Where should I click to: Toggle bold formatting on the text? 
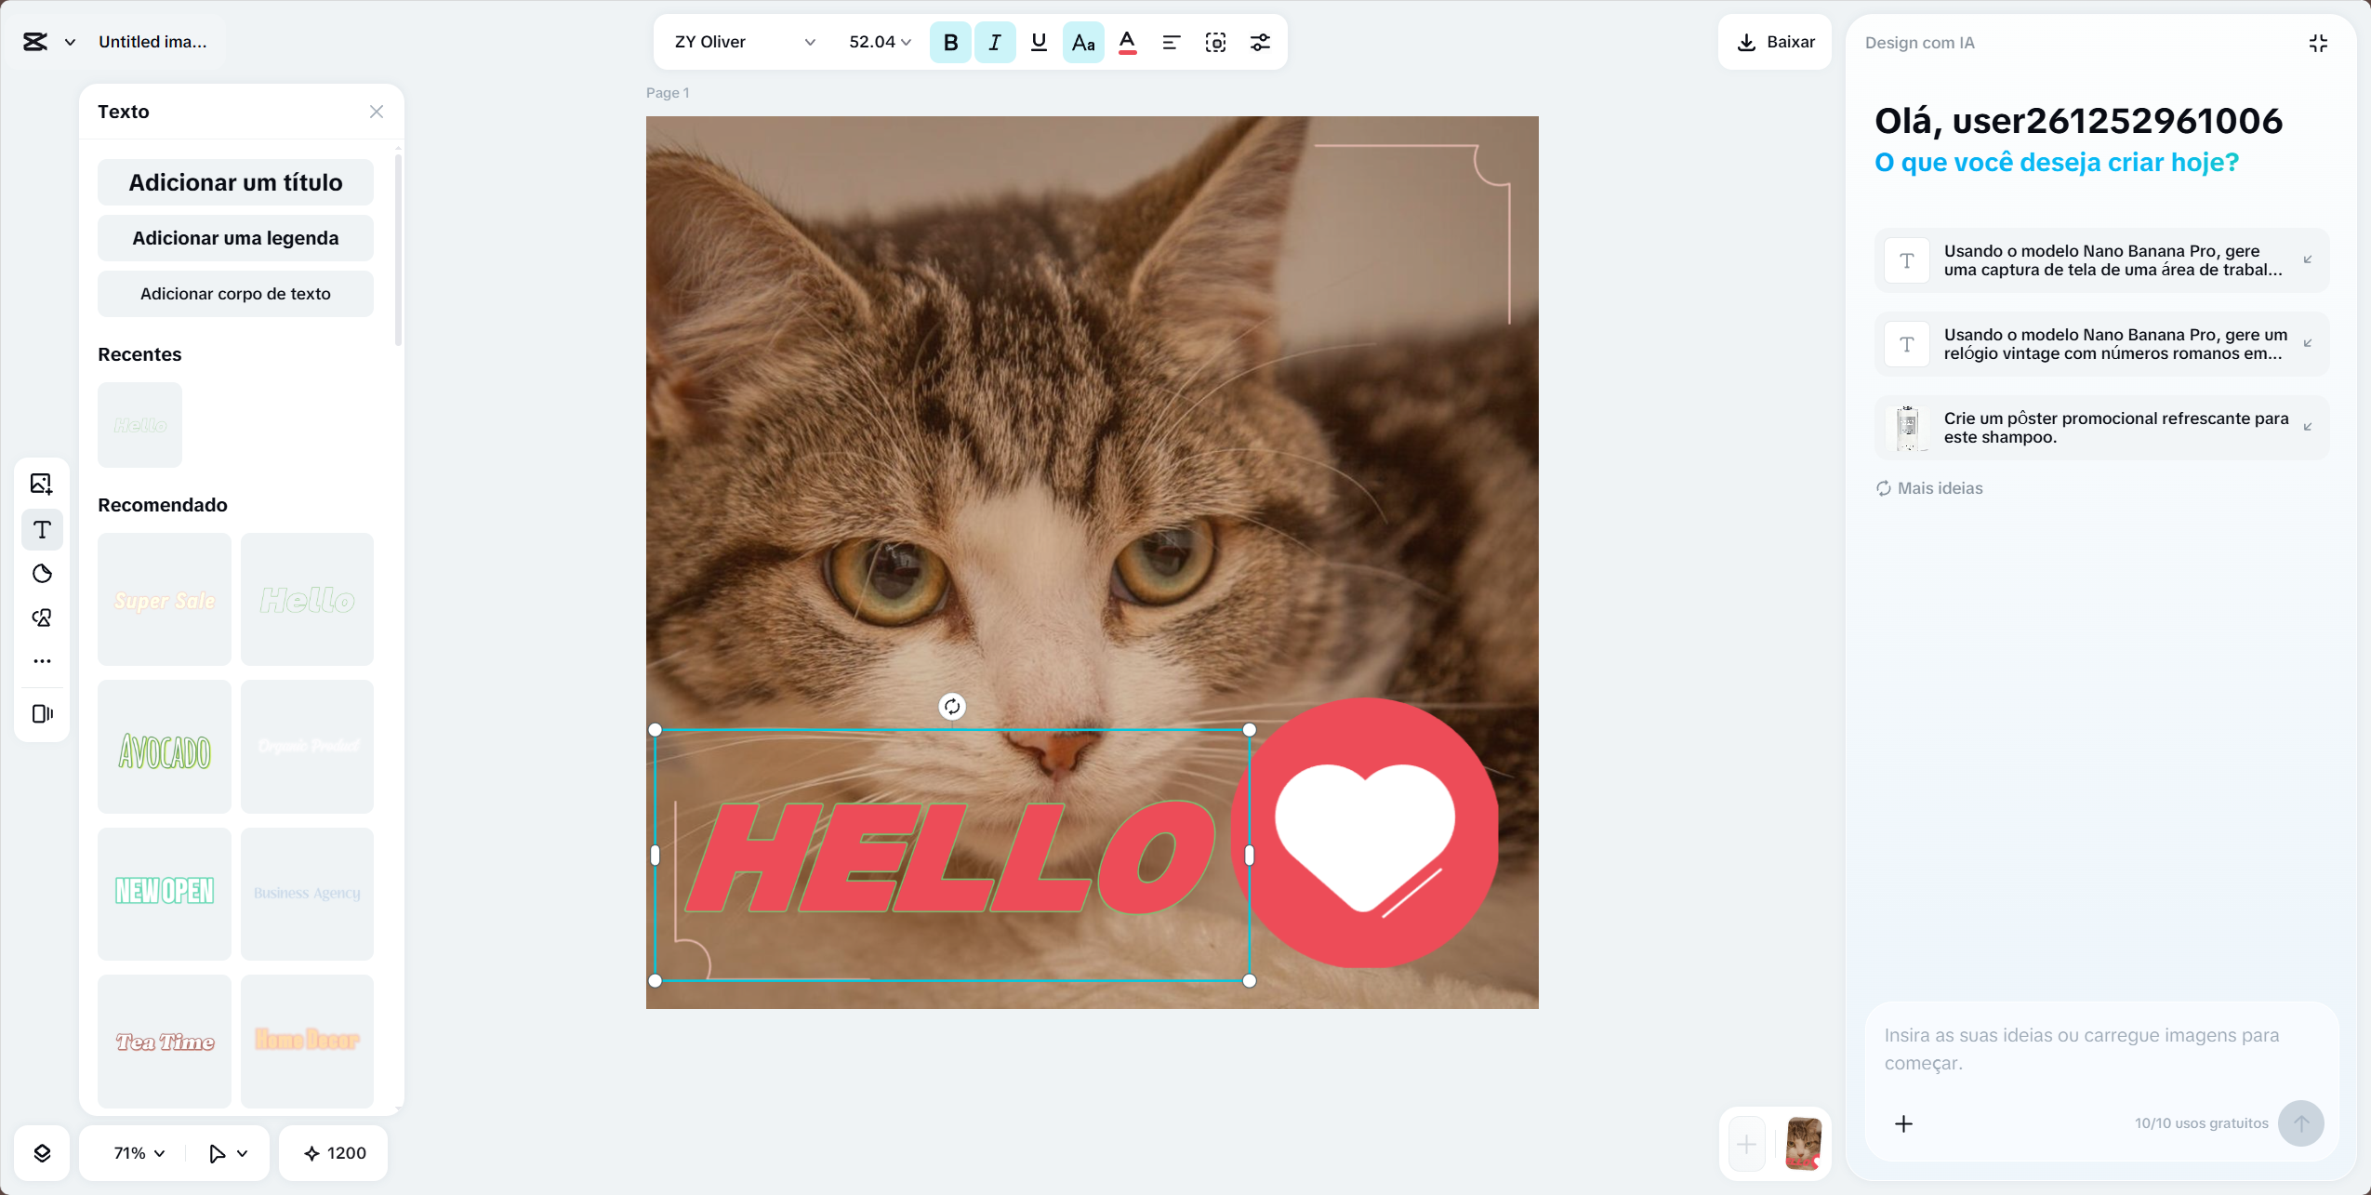pyautogui.click(x=949, y=42)
